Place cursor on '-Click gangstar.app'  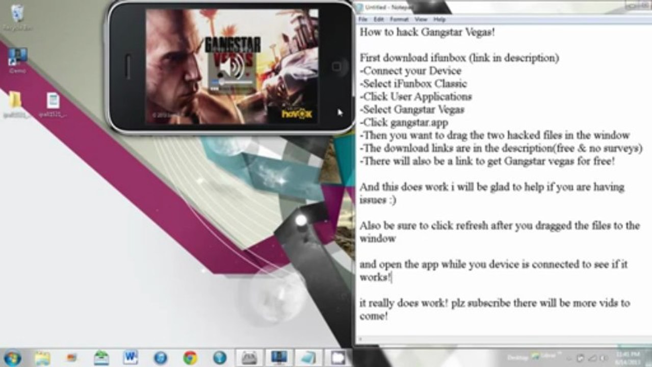404,122
